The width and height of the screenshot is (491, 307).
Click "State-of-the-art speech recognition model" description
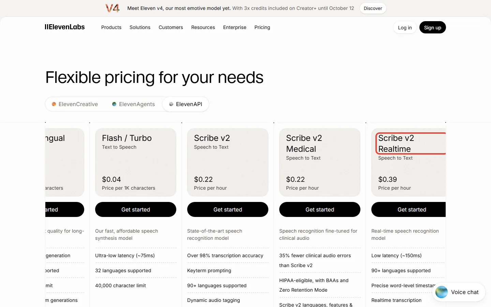pyautogui.click(x=215, y=235)
